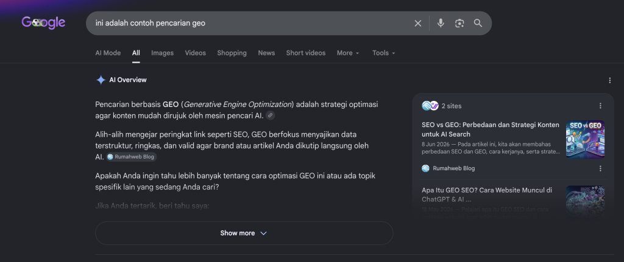624x262 pixels.
Task: Click the SEO vs GEO thumbnail image
Action: click(585, 139)
